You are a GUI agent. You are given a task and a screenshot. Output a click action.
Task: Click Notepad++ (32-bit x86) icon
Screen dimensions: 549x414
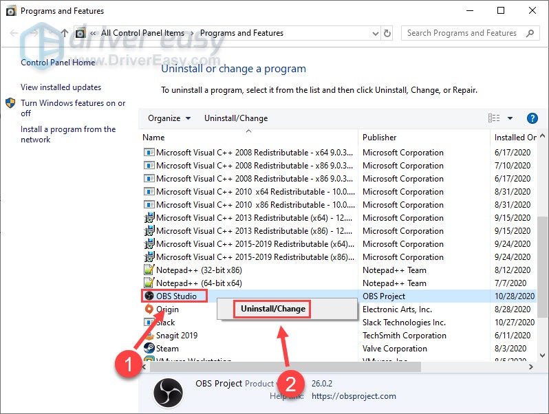coord(149,270)
